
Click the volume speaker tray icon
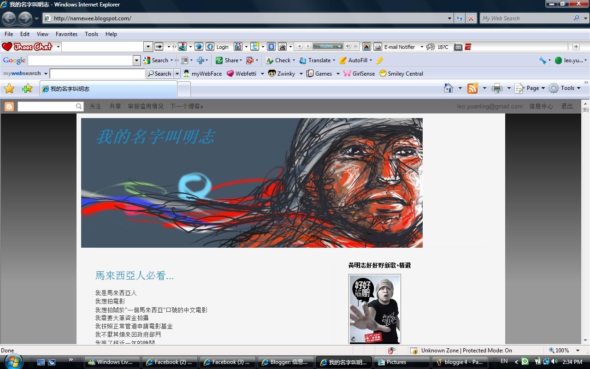pos(554,362)
